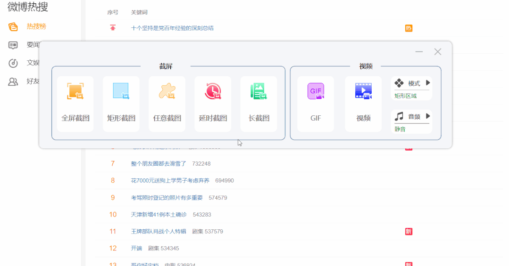509x266 pixels.
Task: Click rank number 7
Action: 113,164
